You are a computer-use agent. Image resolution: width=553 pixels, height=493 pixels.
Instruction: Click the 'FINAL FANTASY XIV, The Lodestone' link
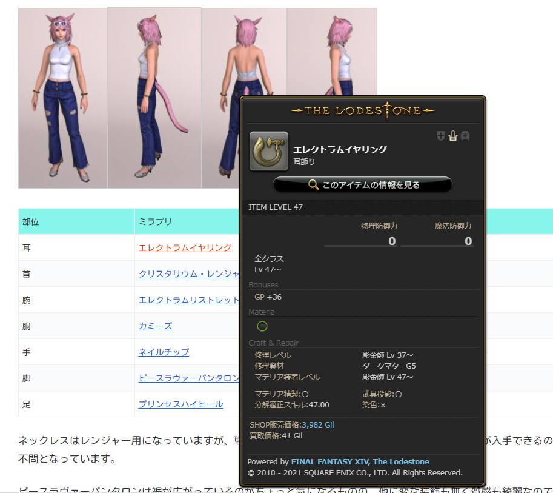click(360, 461)
